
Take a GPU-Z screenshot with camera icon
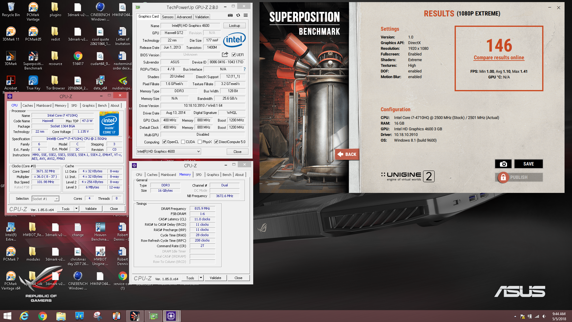tap(230, 15)
